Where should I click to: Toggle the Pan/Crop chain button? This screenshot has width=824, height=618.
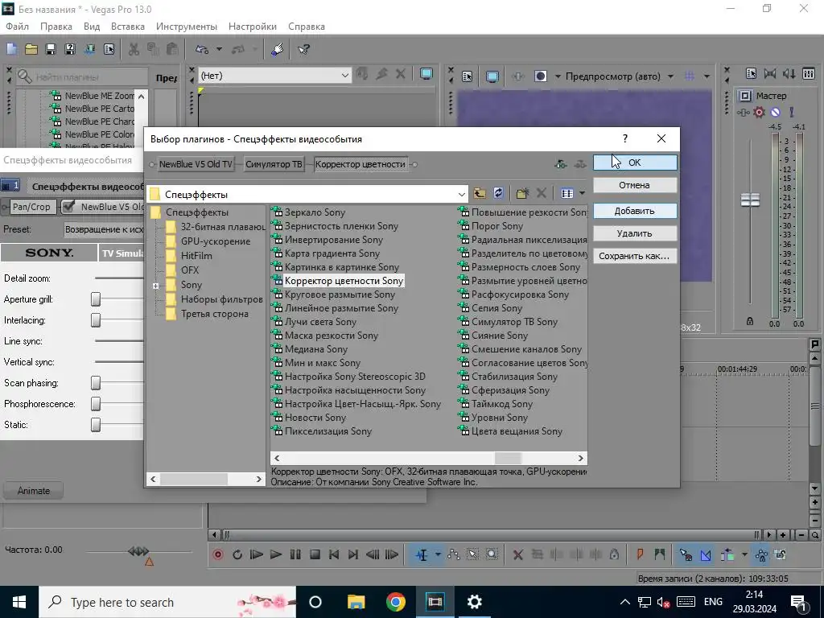[31, 207]
